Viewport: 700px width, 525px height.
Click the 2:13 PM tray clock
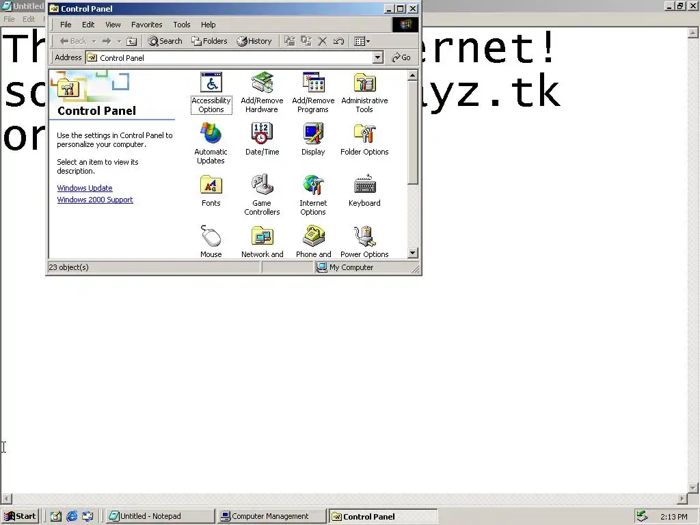[673, 517]
